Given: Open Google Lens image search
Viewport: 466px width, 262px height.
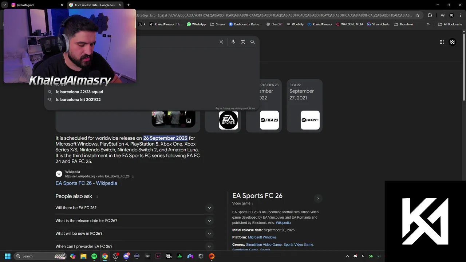Looking at the screenshot, I should (x=243, y=42).
